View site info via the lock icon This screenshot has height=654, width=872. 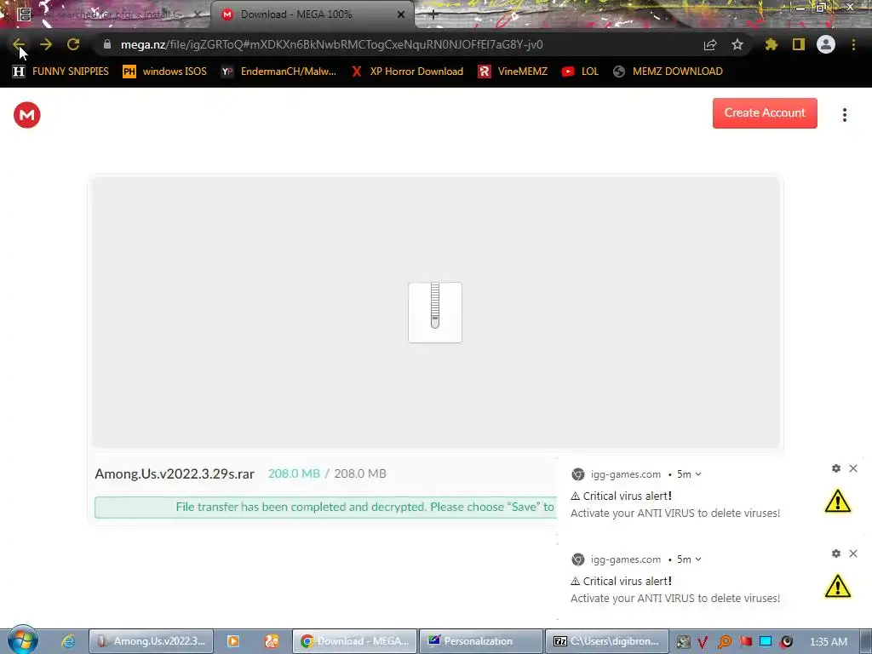(x=107, y=44)
